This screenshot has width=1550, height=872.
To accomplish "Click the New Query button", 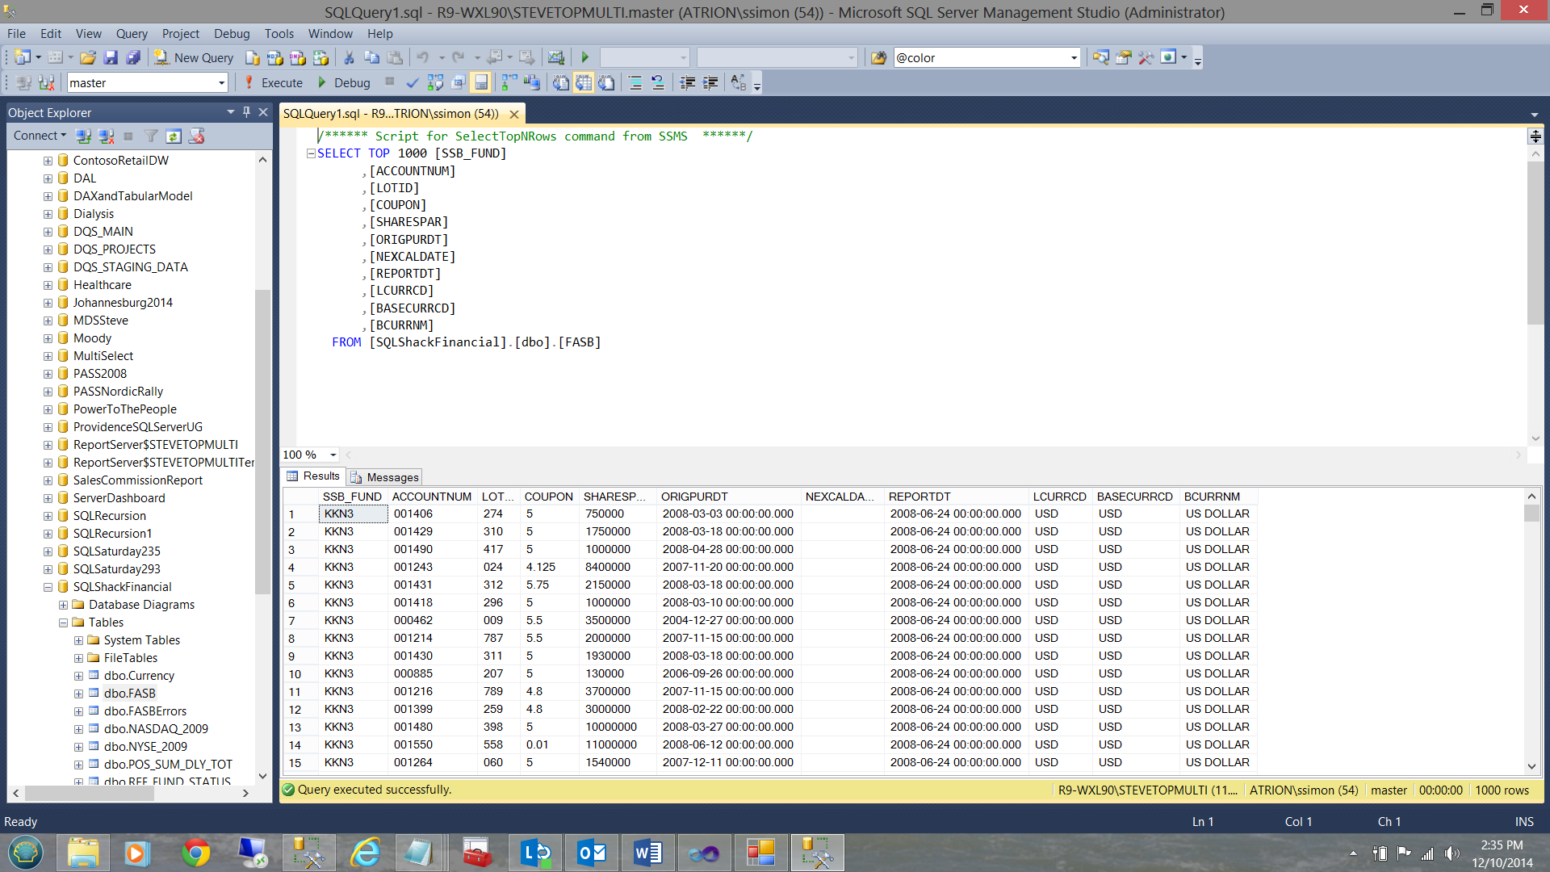I will pyautogui.click(x=194, y=58).
